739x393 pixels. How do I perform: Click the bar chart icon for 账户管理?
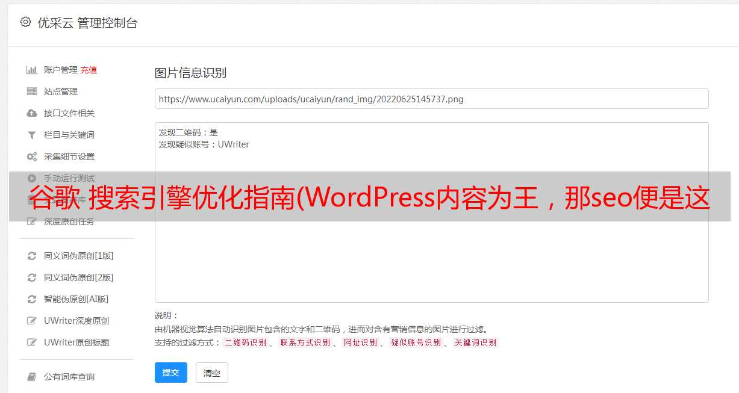32,70
